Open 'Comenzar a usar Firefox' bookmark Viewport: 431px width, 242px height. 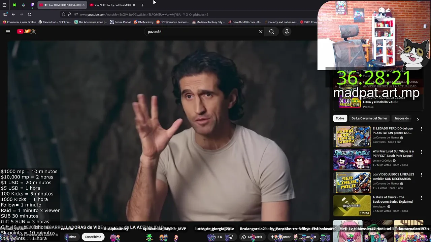coord(19,22)
